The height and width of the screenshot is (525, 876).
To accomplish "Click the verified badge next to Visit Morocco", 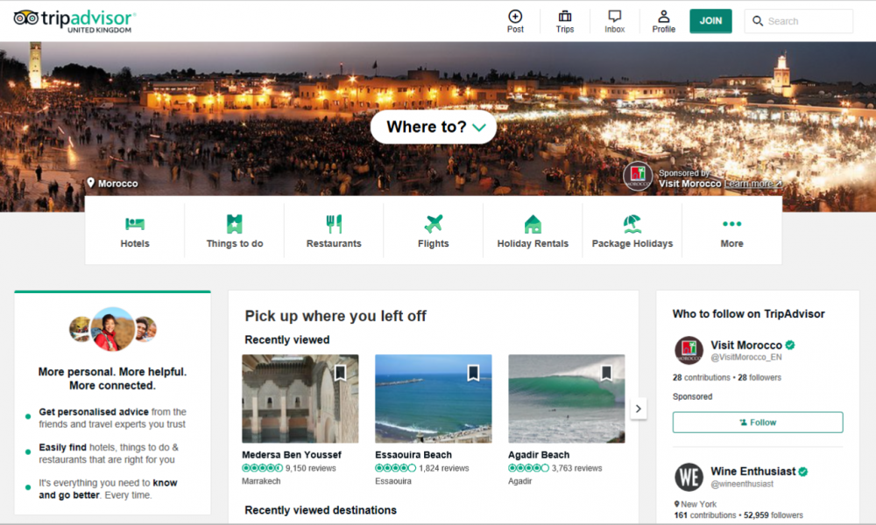I will pos(790,345).
